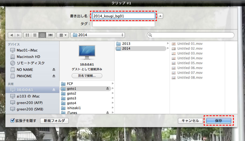Switch to icon view
Viewport: 245px width, 141px height.
coord(27,35)
